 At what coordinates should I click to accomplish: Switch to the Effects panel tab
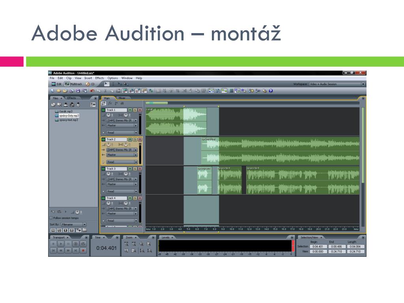click(x=72, y=98)
